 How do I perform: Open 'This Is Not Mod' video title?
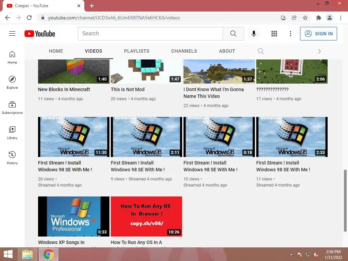(128, 89)
